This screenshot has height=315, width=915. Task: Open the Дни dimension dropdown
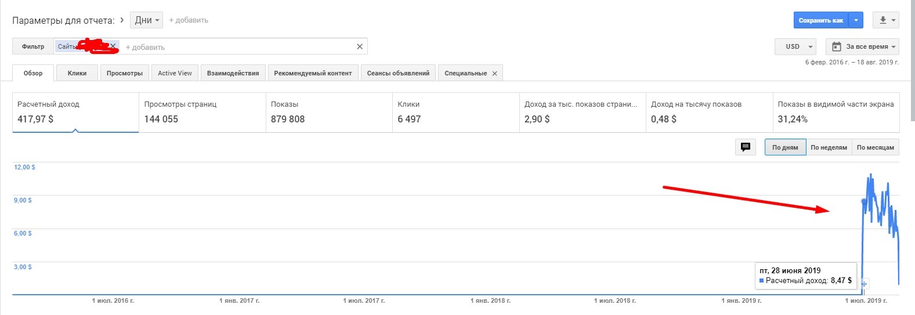tap(146, 20)
